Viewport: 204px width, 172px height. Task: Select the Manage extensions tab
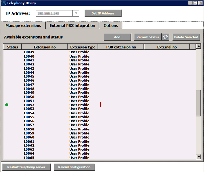(x=23, y=26)
